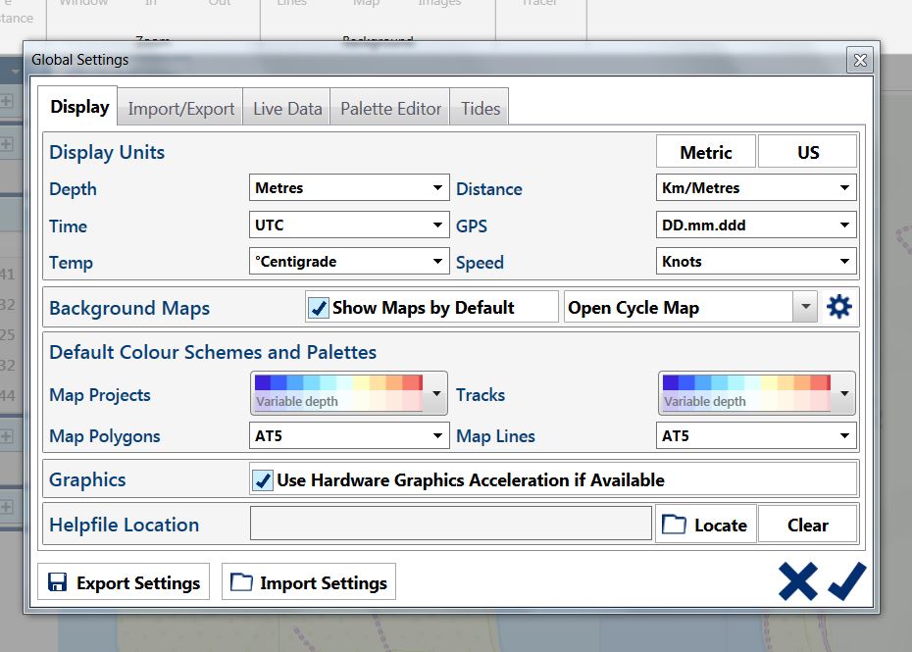Close the Global Settings dialog window
The width and height of the screenshot is (912, 652).
coord(860,61)
